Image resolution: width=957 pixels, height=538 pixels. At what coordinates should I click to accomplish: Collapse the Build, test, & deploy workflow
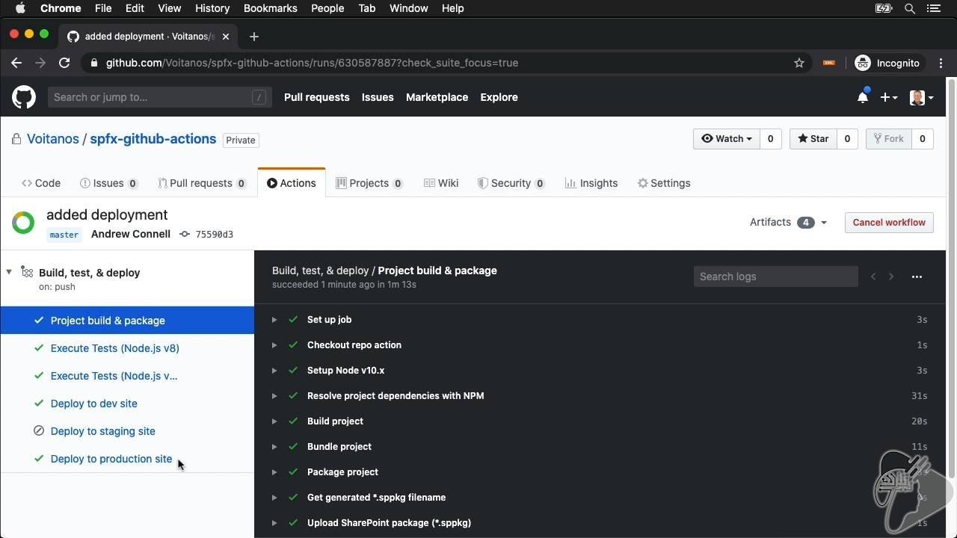pos(9,272)
